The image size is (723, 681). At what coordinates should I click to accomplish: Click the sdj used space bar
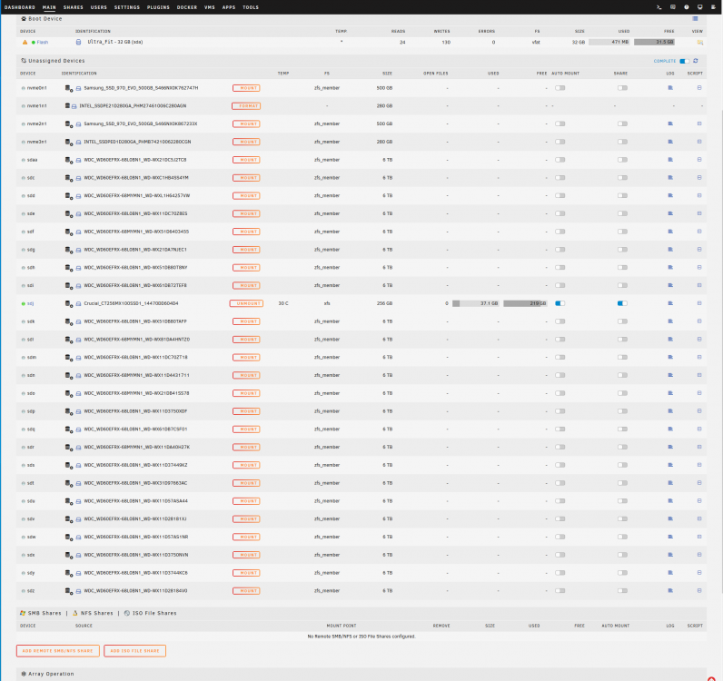point(476,303)
